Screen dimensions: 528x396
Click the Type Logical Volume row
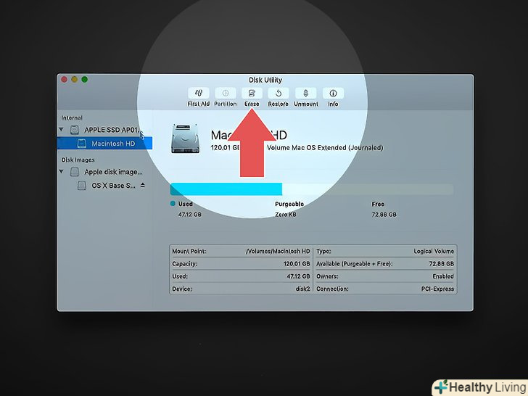pyautogui.click(x=385, y=251)
